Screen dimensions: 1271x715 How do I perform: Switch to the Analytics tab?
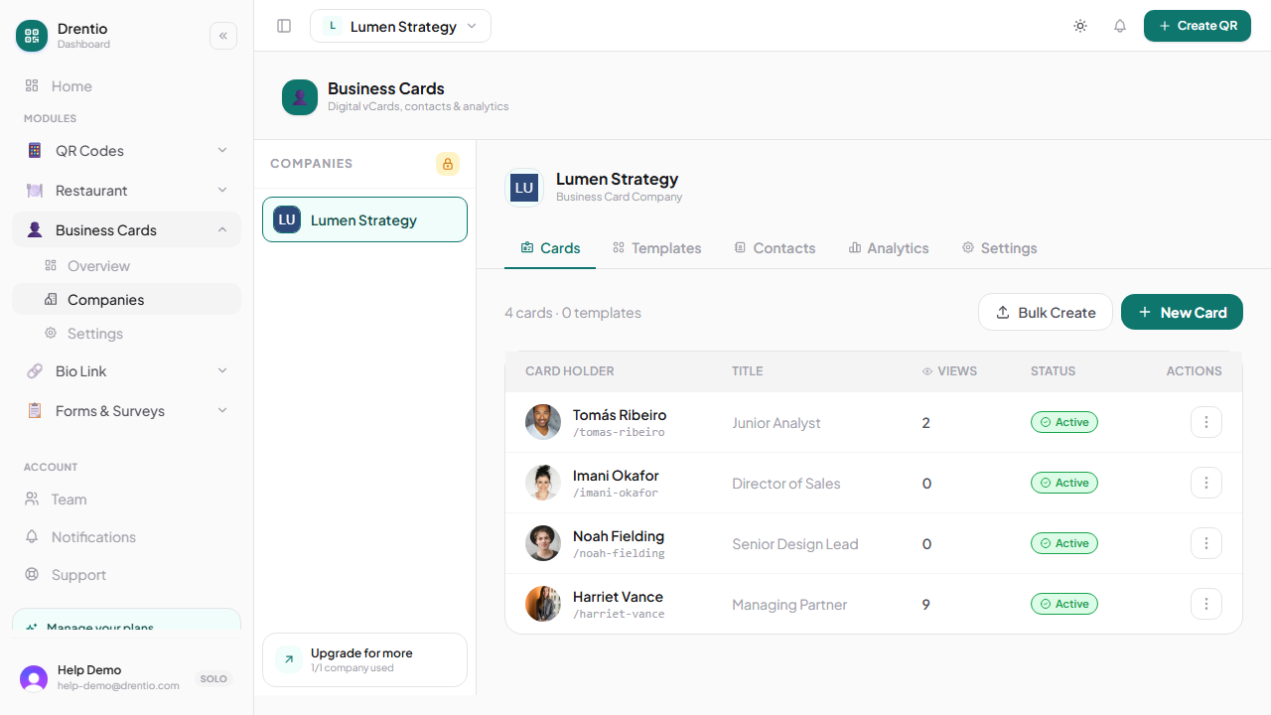point(889,248)
